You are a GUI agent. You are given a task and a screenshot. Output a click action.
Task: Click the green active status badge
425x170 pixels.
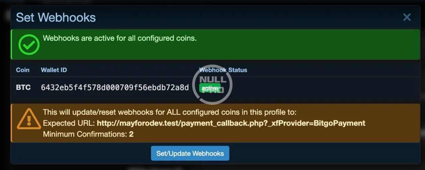point(210,88)
